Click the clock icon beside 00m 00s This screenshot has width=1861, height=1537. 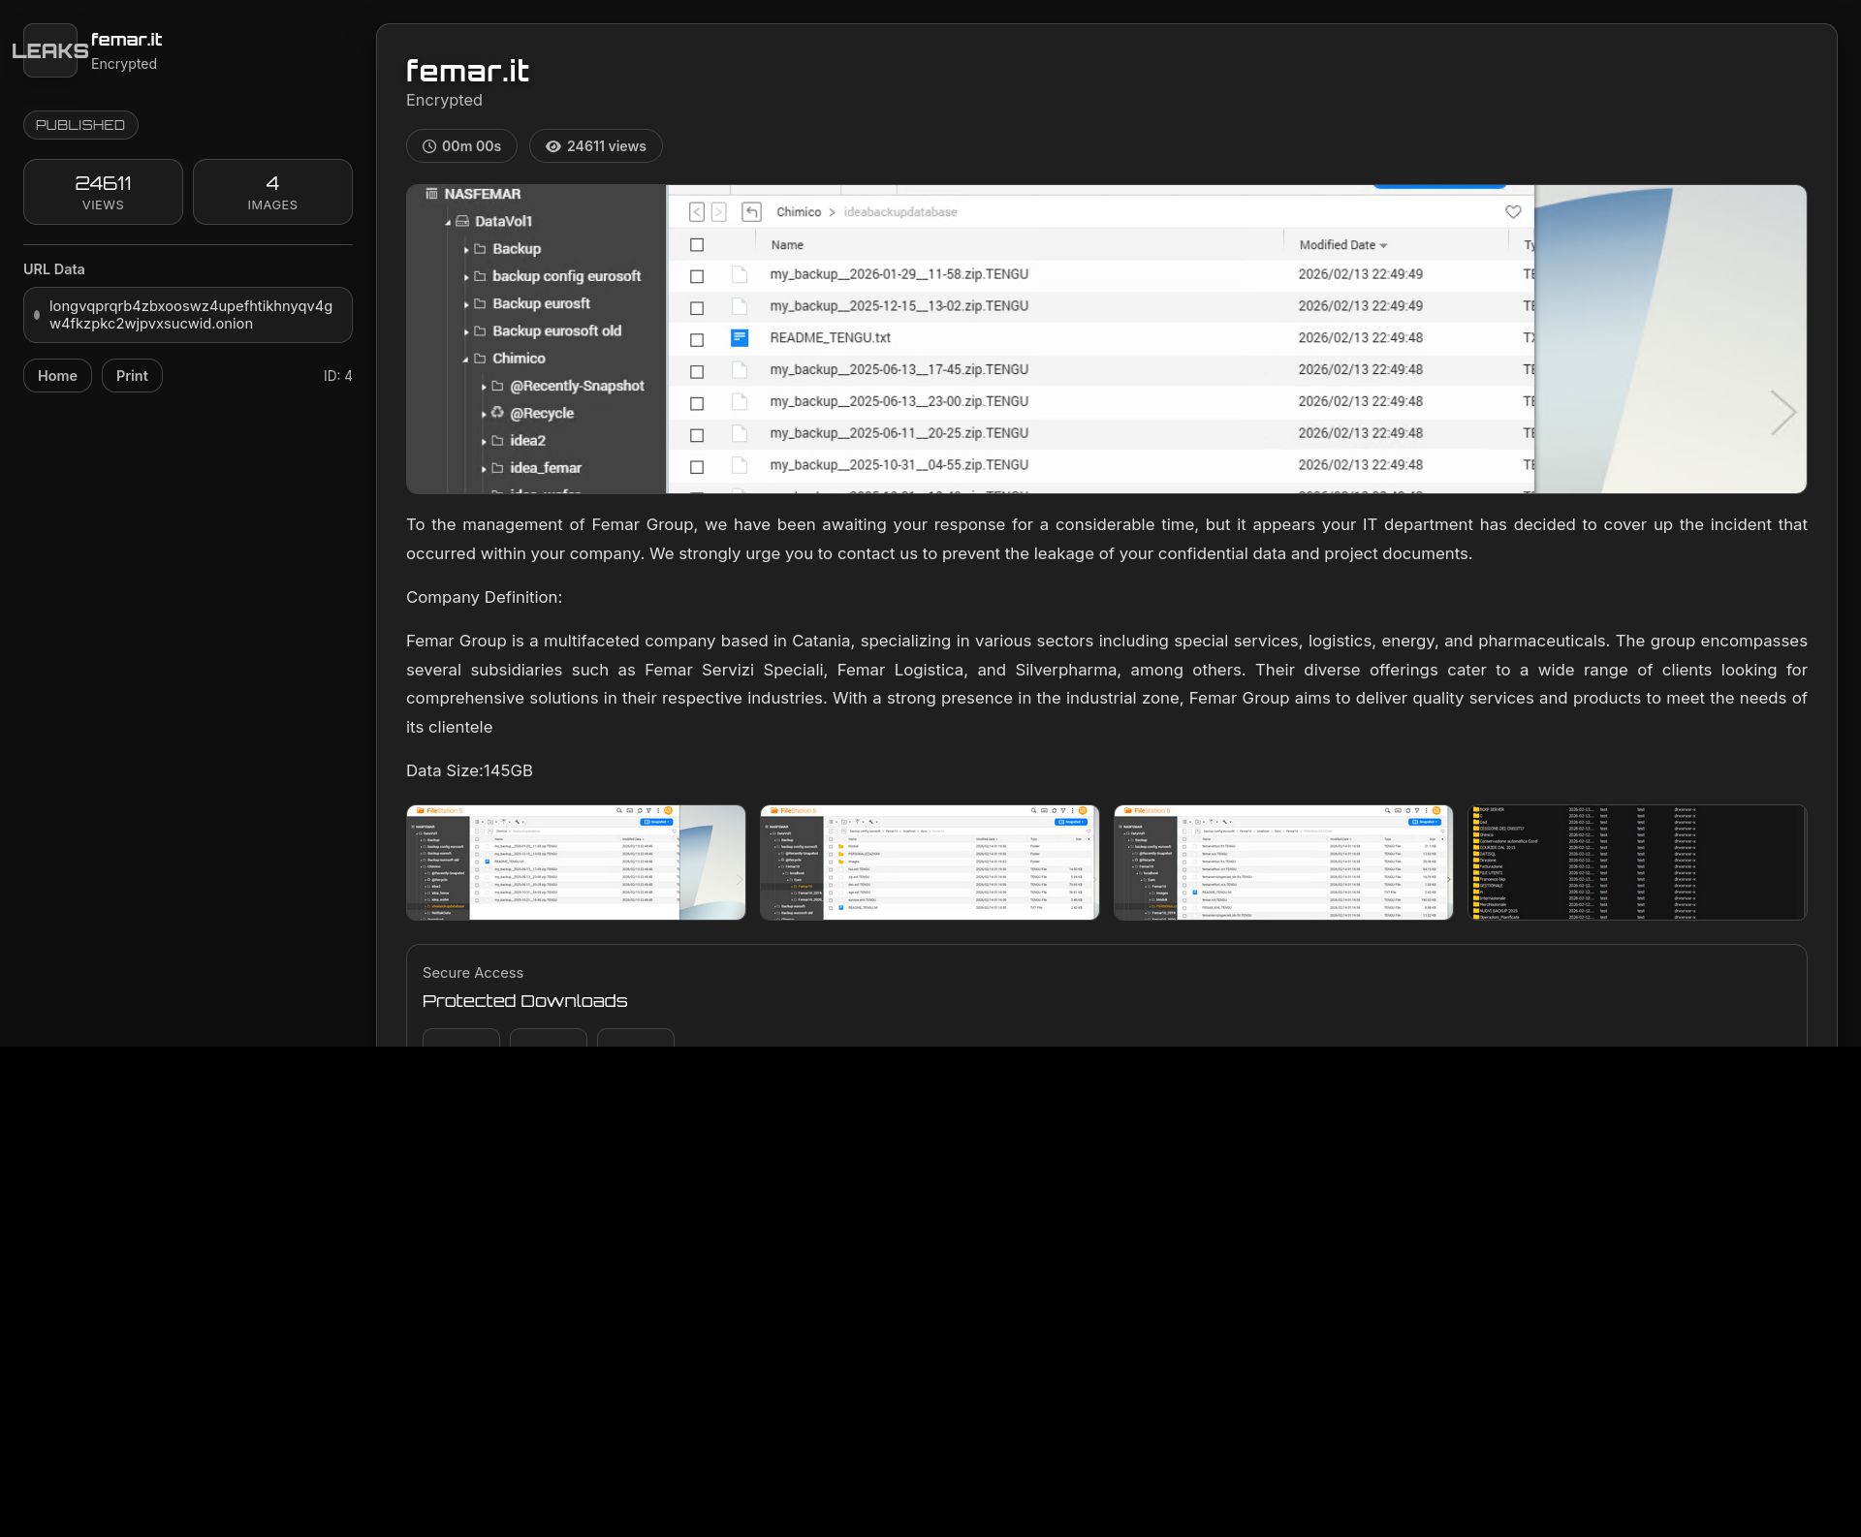(x=430, y=146)
